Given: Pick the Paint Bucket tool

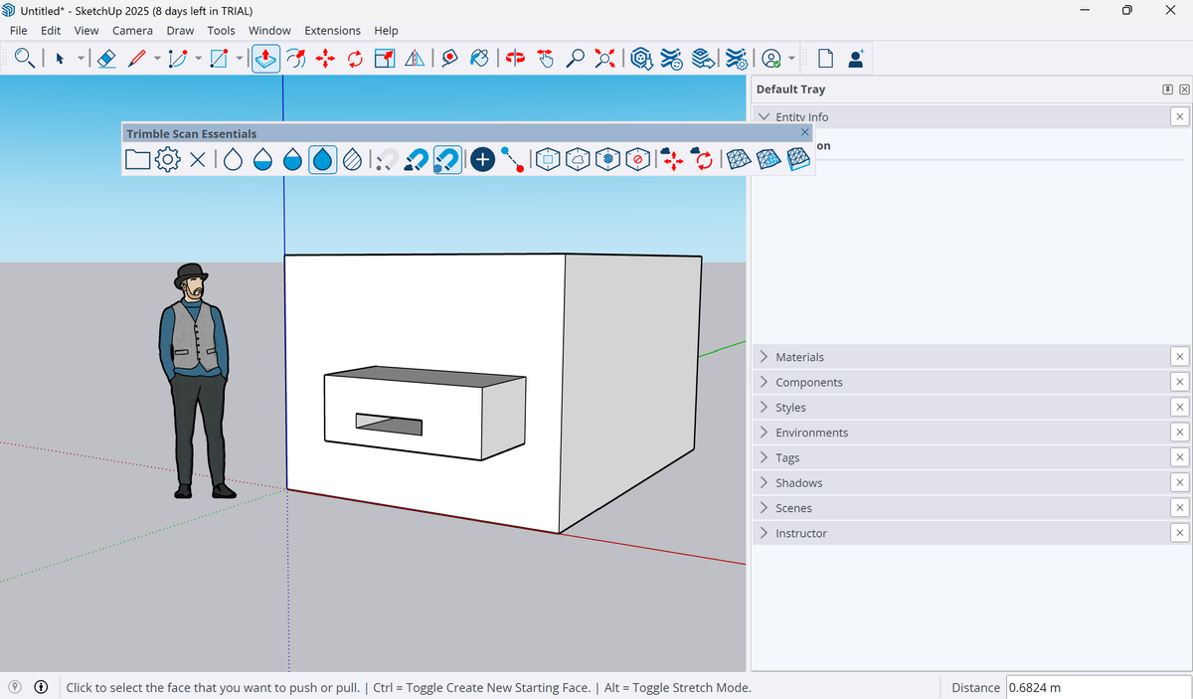Looking at the screenshot, I should click(480, 59).
